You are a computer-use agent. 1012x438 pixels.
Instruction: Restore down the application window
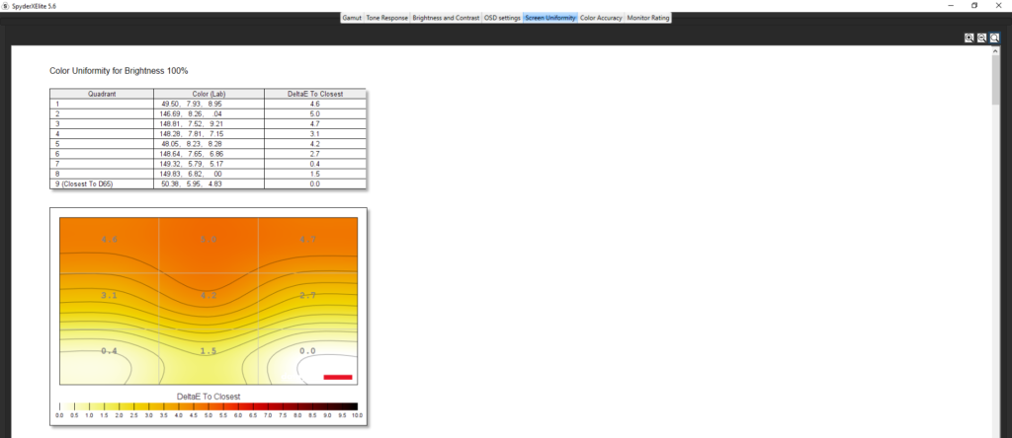point(973,5)
